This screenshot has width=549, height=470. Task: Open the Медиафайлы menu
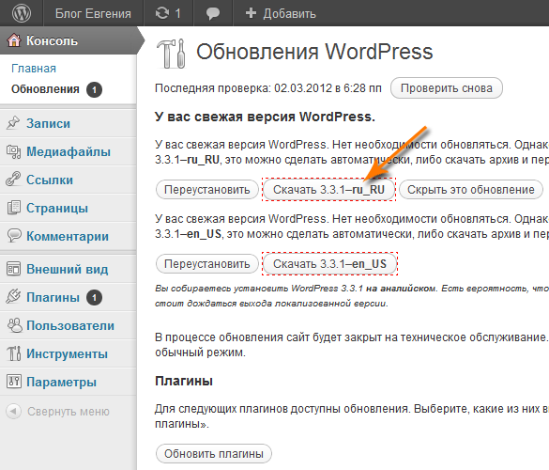click(69, 151)
